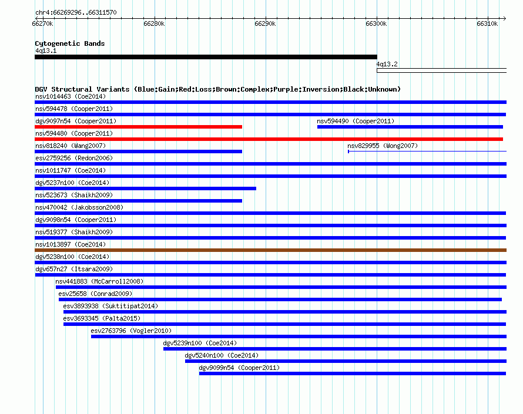The image size is (523, 414).
Task: Click the DGV Structural Variants track title
Action: click(217, 89)
